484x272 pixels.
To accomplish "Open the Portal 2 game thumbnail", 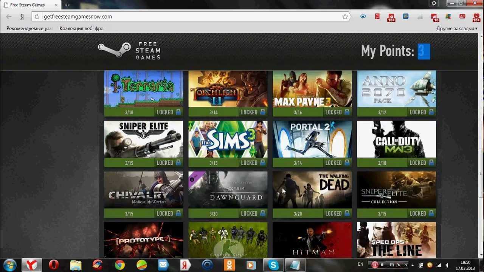I will (312, 139).
